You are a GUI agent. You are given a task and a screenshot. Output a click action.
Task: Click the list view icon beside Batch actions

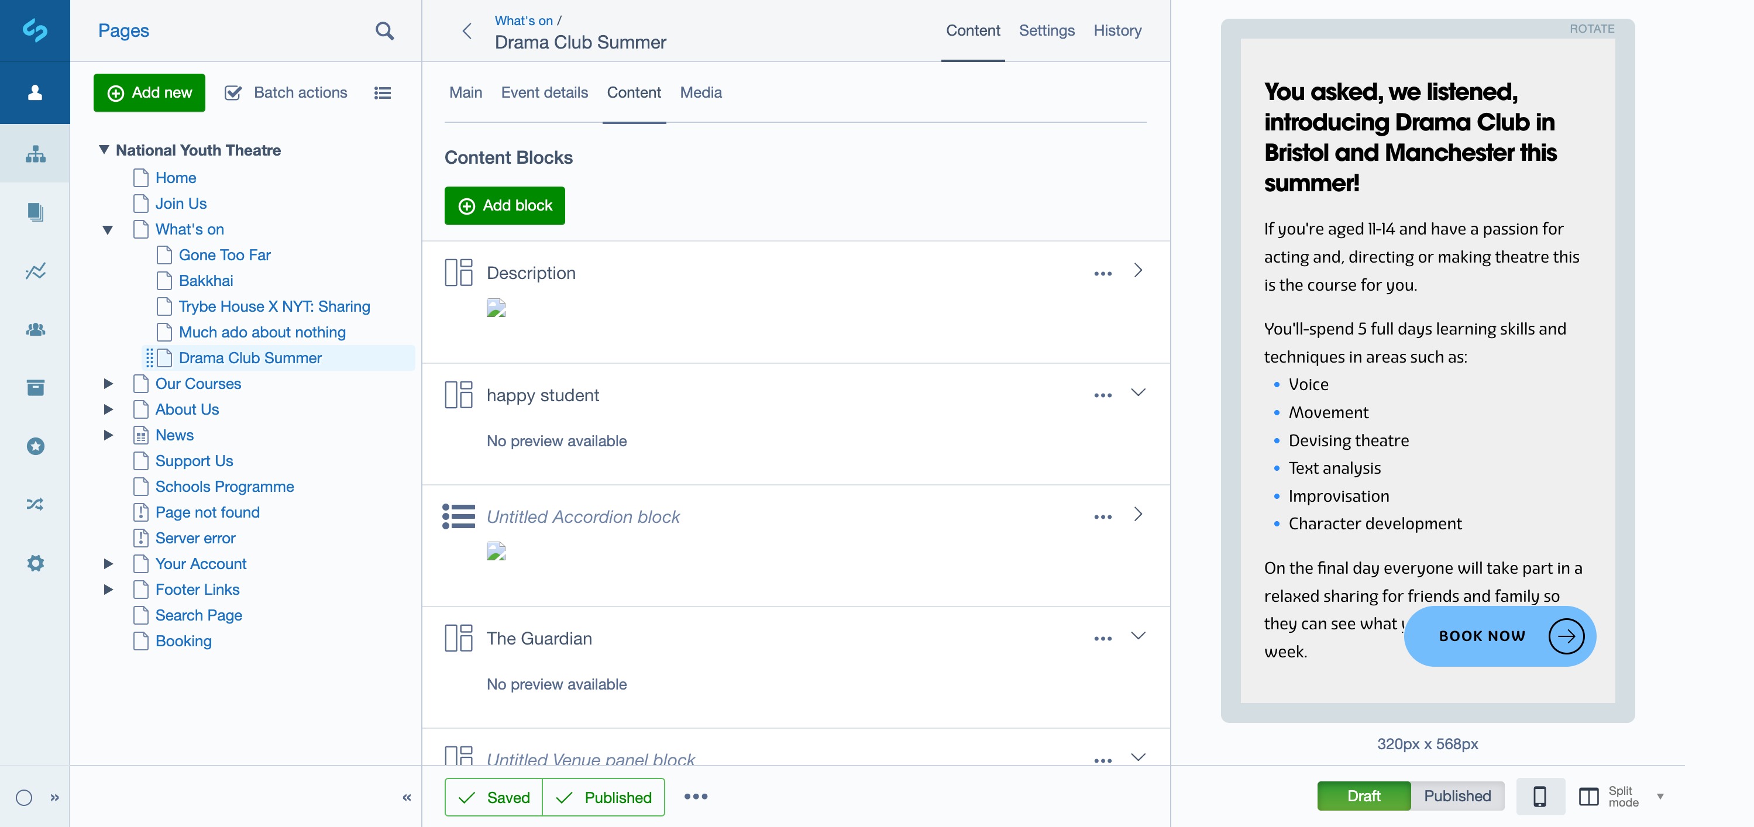[x=383, y=92]
